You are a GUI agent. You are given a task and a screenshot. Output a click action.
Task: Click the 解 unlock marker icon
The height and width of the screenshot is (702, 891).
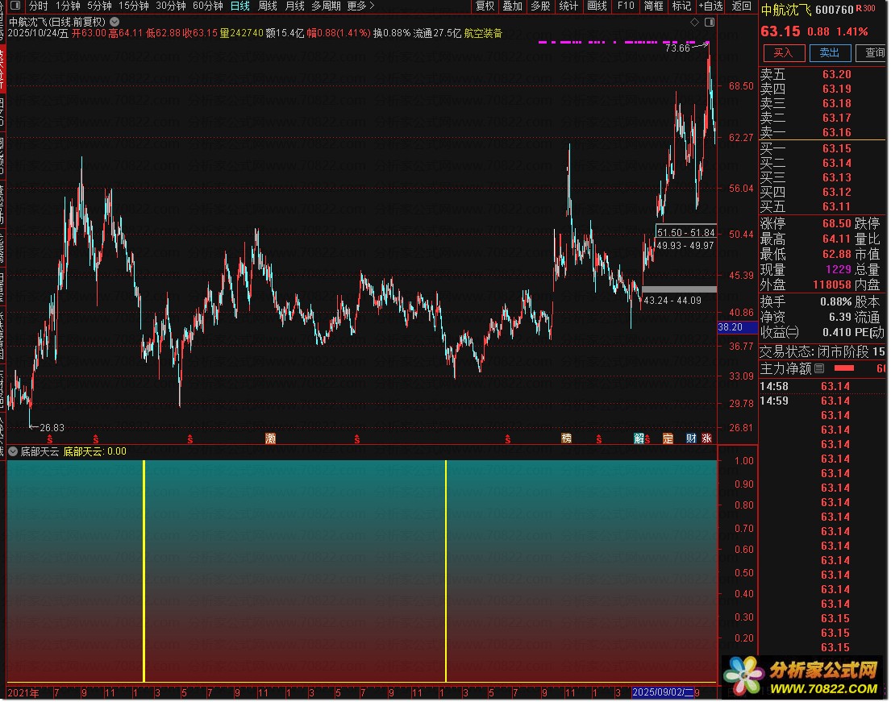coord(639,438)
